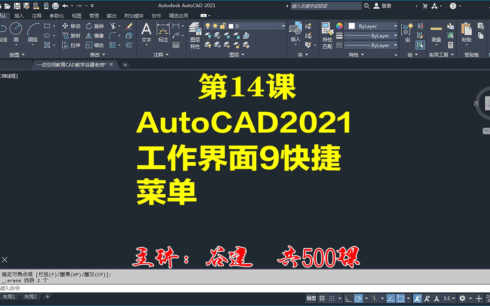Click the 标注 (Dimension) tool icon
Image resolution: width=490 pixels, height=306 pixels.
(x=163, y=29)
